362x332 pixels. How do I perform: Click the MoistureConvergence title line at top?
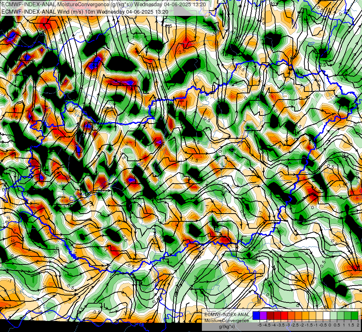104,4
